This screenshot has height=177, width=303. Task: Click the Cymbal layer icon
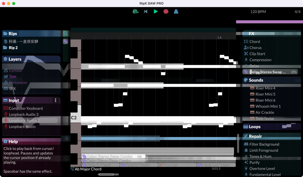tap(6, 70)
